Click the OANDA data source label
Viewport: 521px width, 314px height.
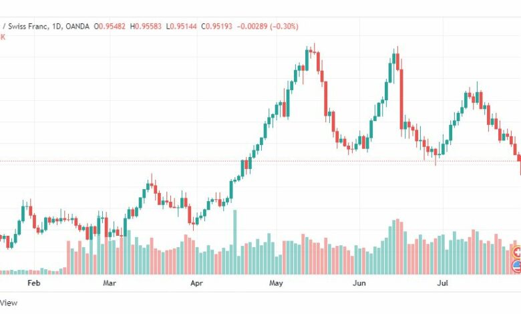[x=77, y=26]
